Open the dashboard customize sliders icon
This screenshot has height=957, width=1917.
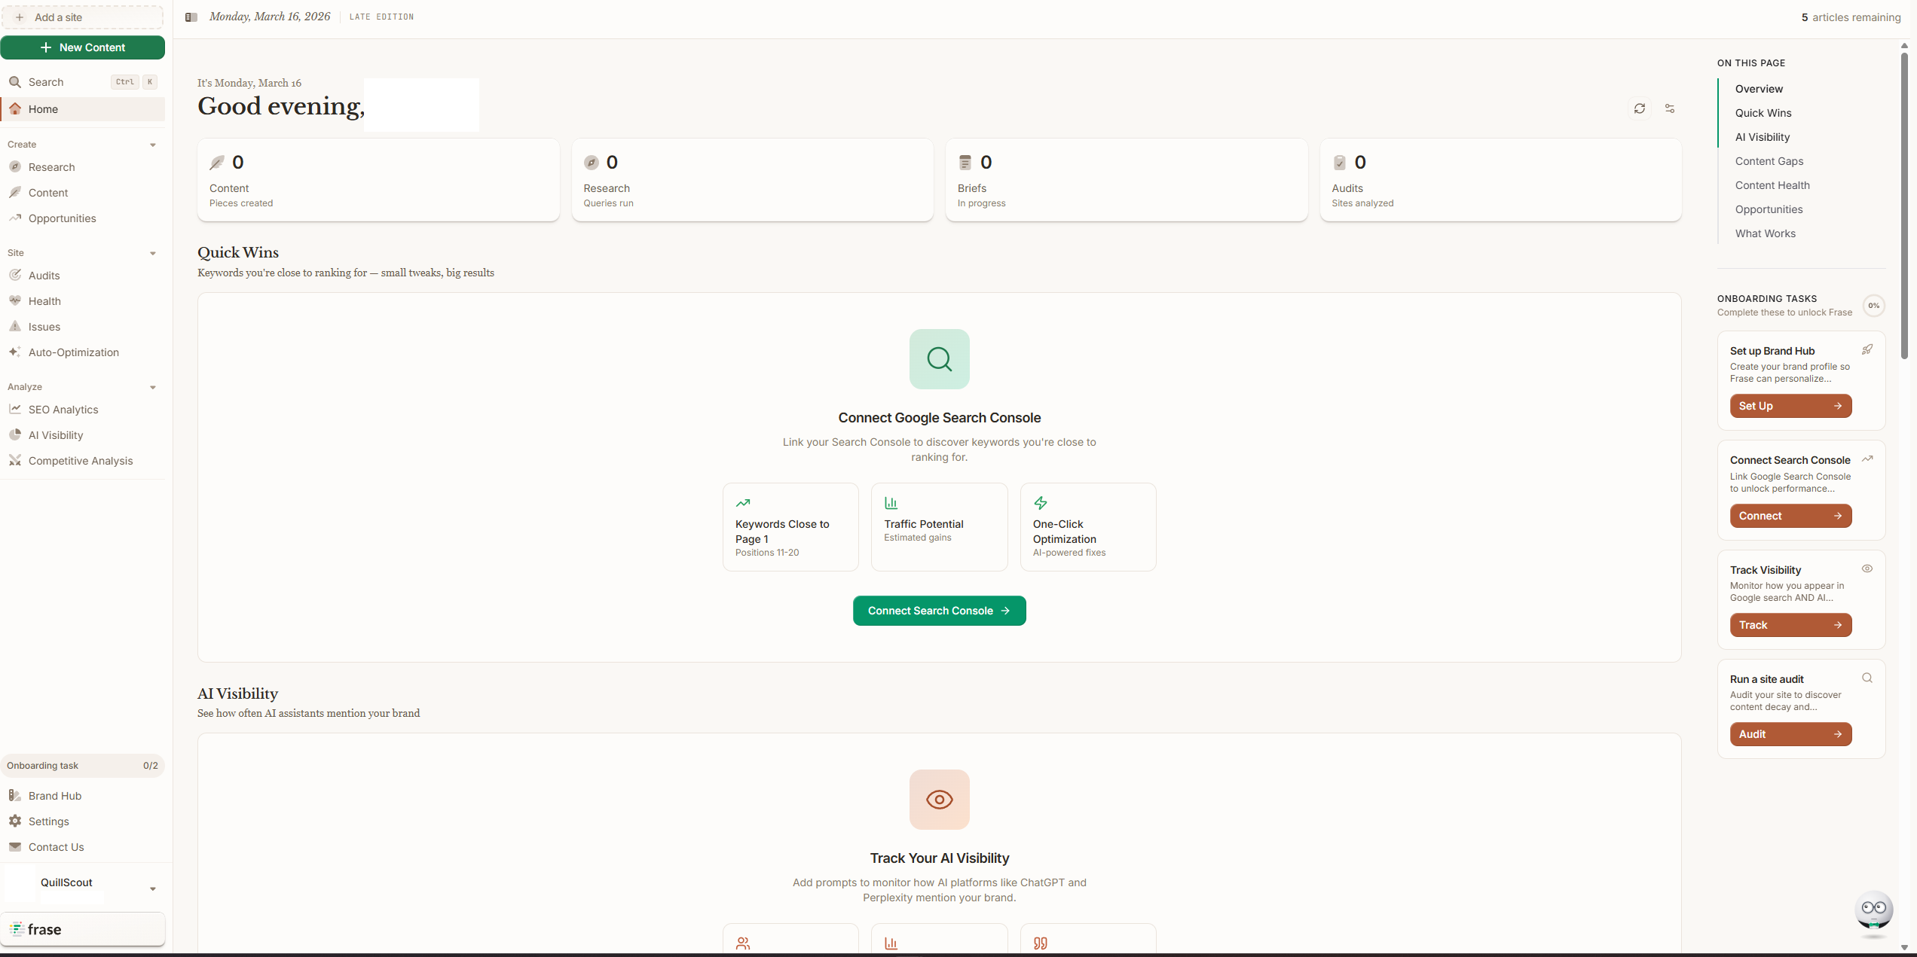[1669, 108]
